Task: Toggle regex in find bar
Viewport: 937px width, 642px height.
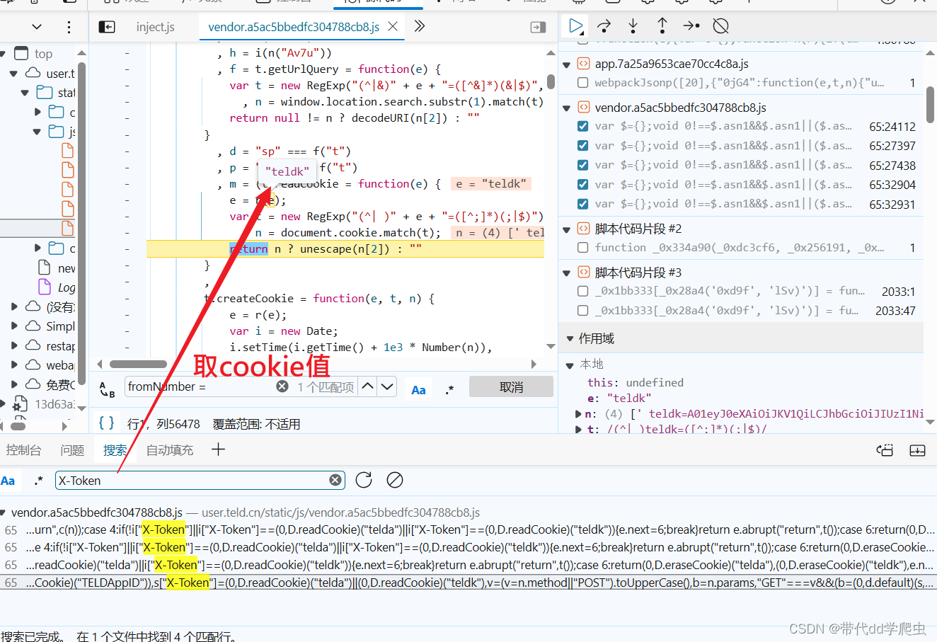Action: coord(449,390)
